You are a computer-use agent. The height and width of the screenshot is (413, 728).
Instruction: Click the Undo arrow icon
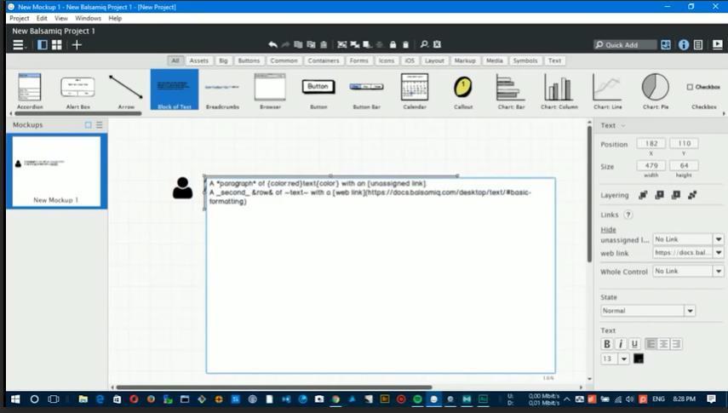tap(273, 44)
